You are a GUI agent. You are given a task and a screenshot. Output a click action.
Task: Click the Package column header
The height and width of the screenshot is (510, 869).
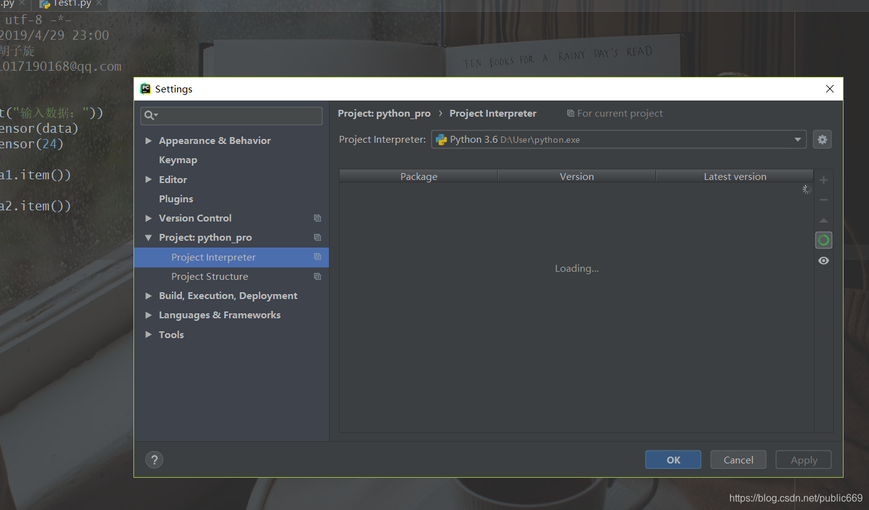[419, 176]
